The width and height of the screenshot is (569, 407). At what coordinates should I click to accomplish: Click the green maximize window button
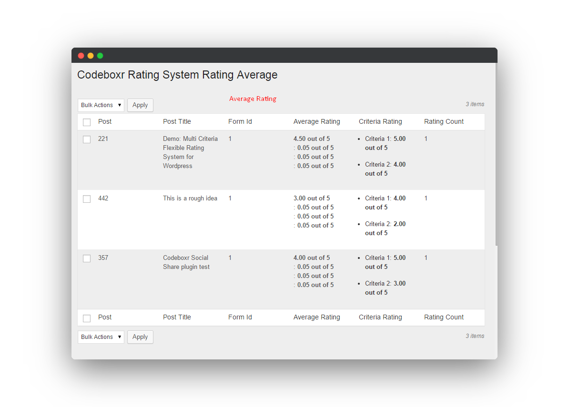tap(100, 55)
